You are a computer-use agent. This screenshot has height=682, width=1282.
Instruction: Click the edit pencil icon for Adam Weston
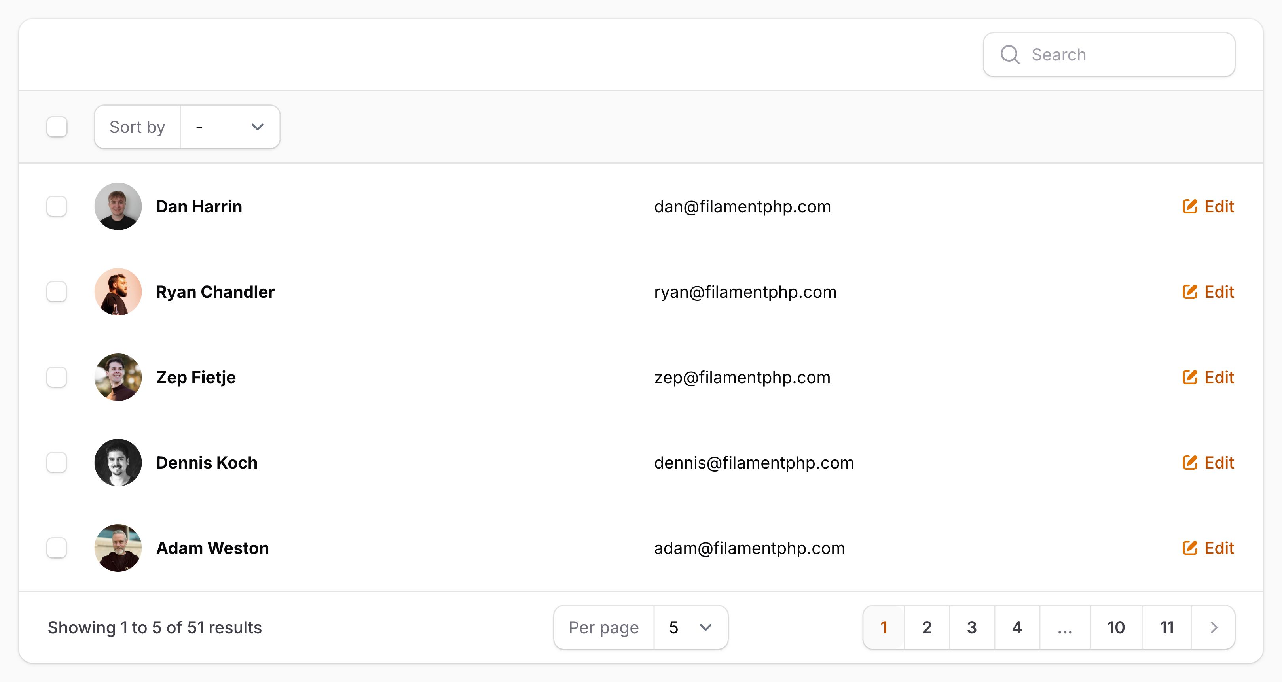coord(1189,548)
